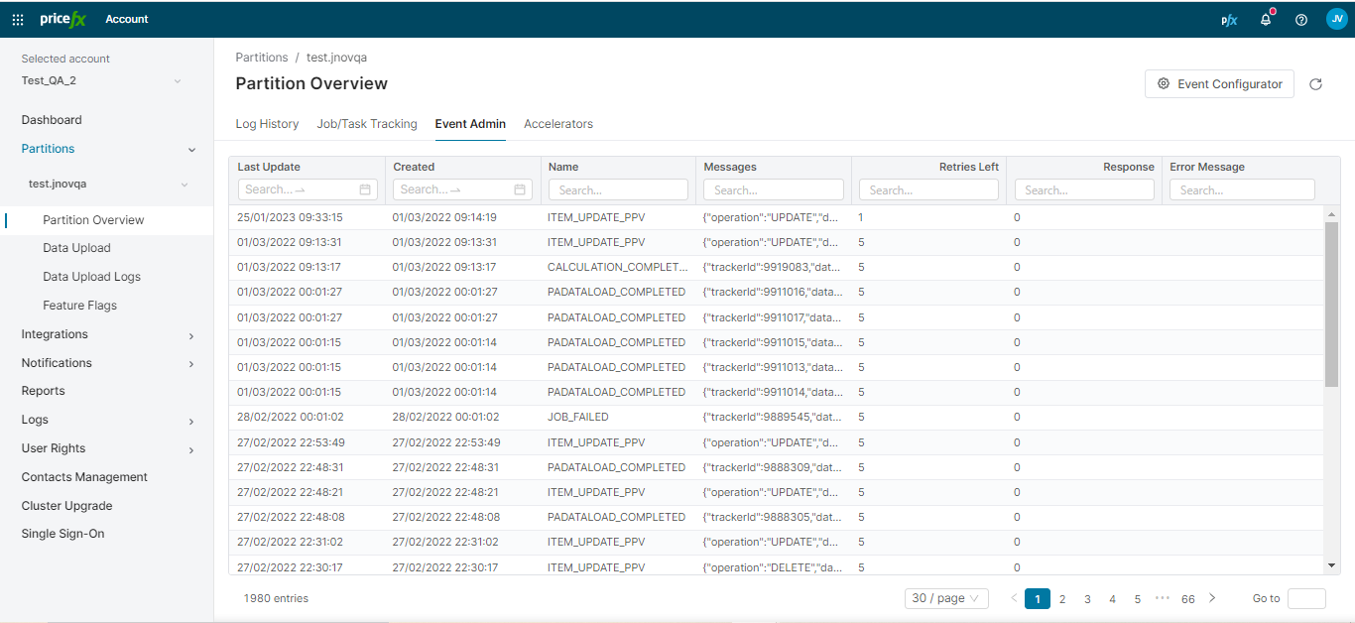Go to next page arrow

(x=1212, y=598)
